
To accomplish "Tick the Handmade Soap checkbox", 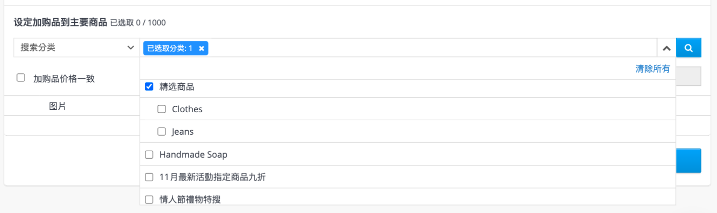I will (148, 155).
